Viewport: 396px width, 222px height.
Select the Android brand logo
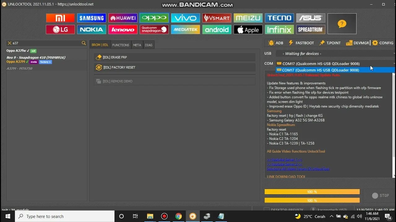[x=217, y=30]
